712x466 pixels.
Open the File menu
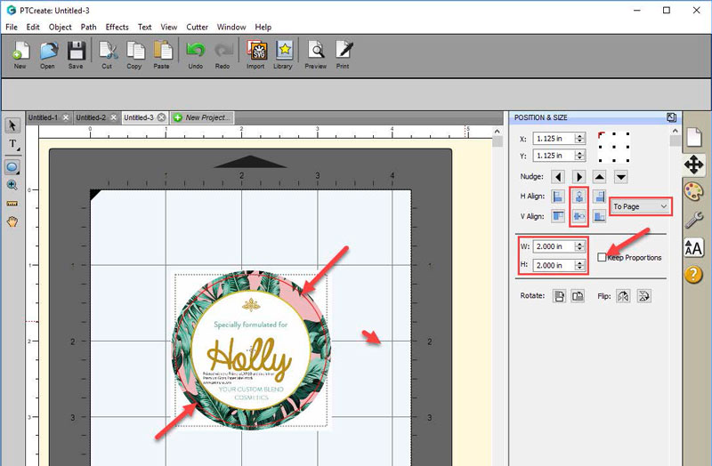click(x=12, y=28)
